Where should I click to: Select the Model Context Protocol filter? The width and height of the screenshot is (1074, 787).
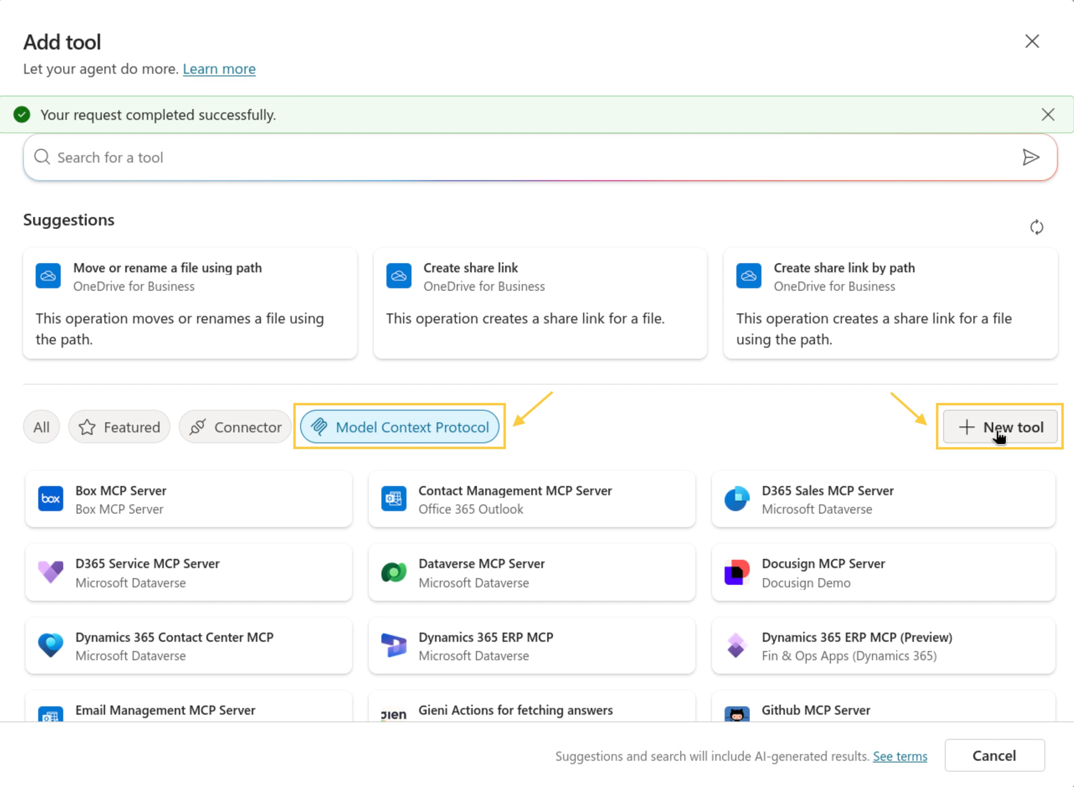[x=399, y=427]
